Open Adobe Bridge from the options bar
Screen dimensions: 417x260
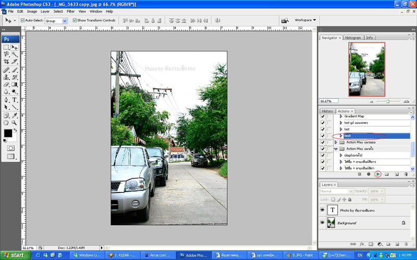(x=285, y=20)
